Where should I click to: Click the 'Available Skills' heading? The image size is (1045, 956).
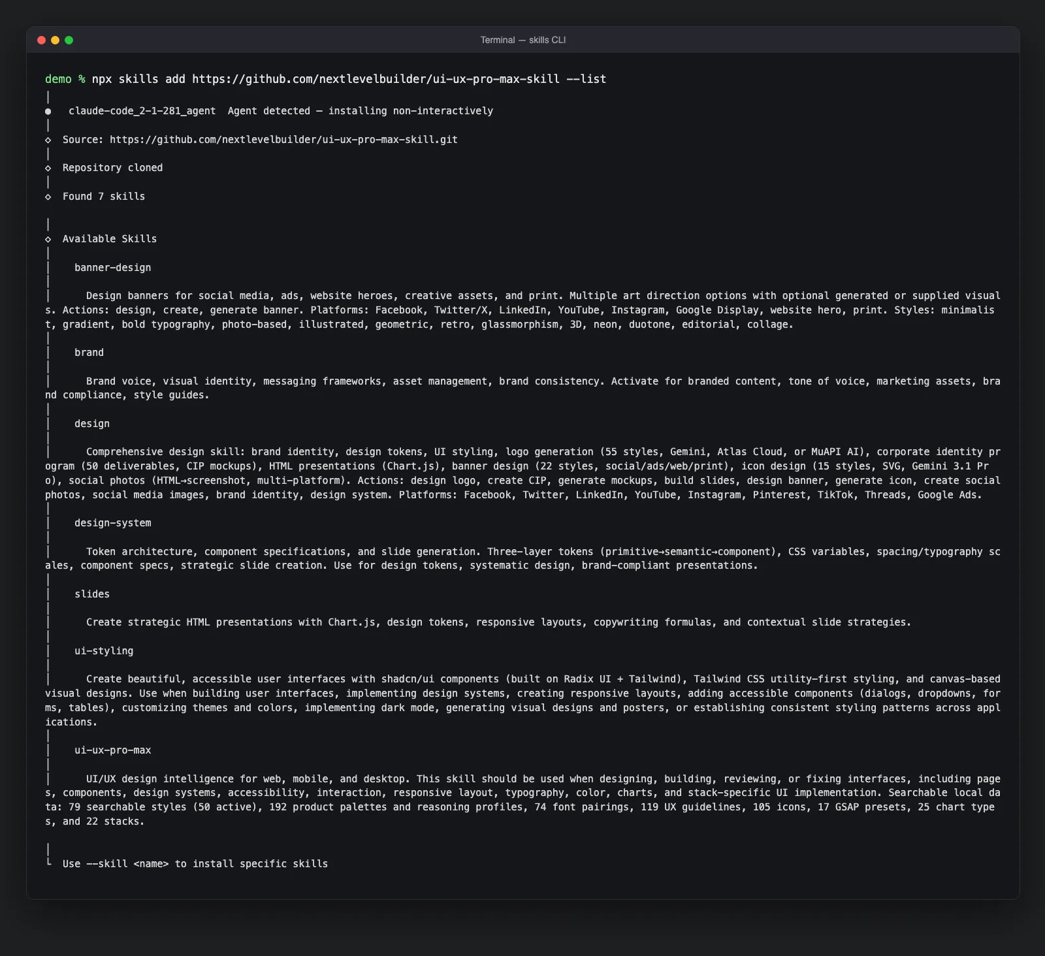tap(110, 239)
